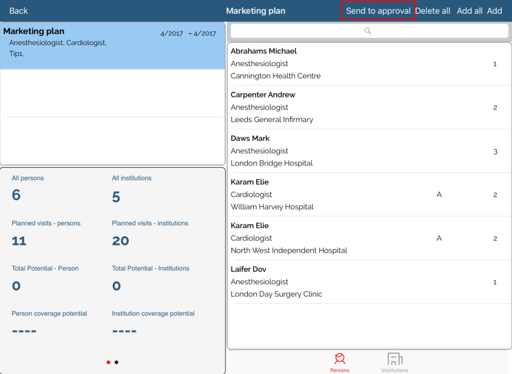The height and width of the screenshot is (374, 512).
Task: Tap the red page indicator dot
Action: click(x=109, y=363)
